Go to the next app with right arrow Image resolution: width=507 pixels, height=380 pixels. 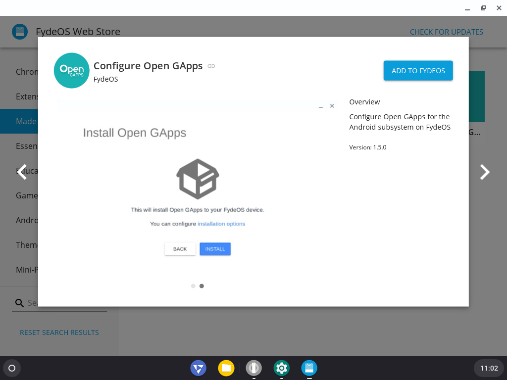coord(485,172)
